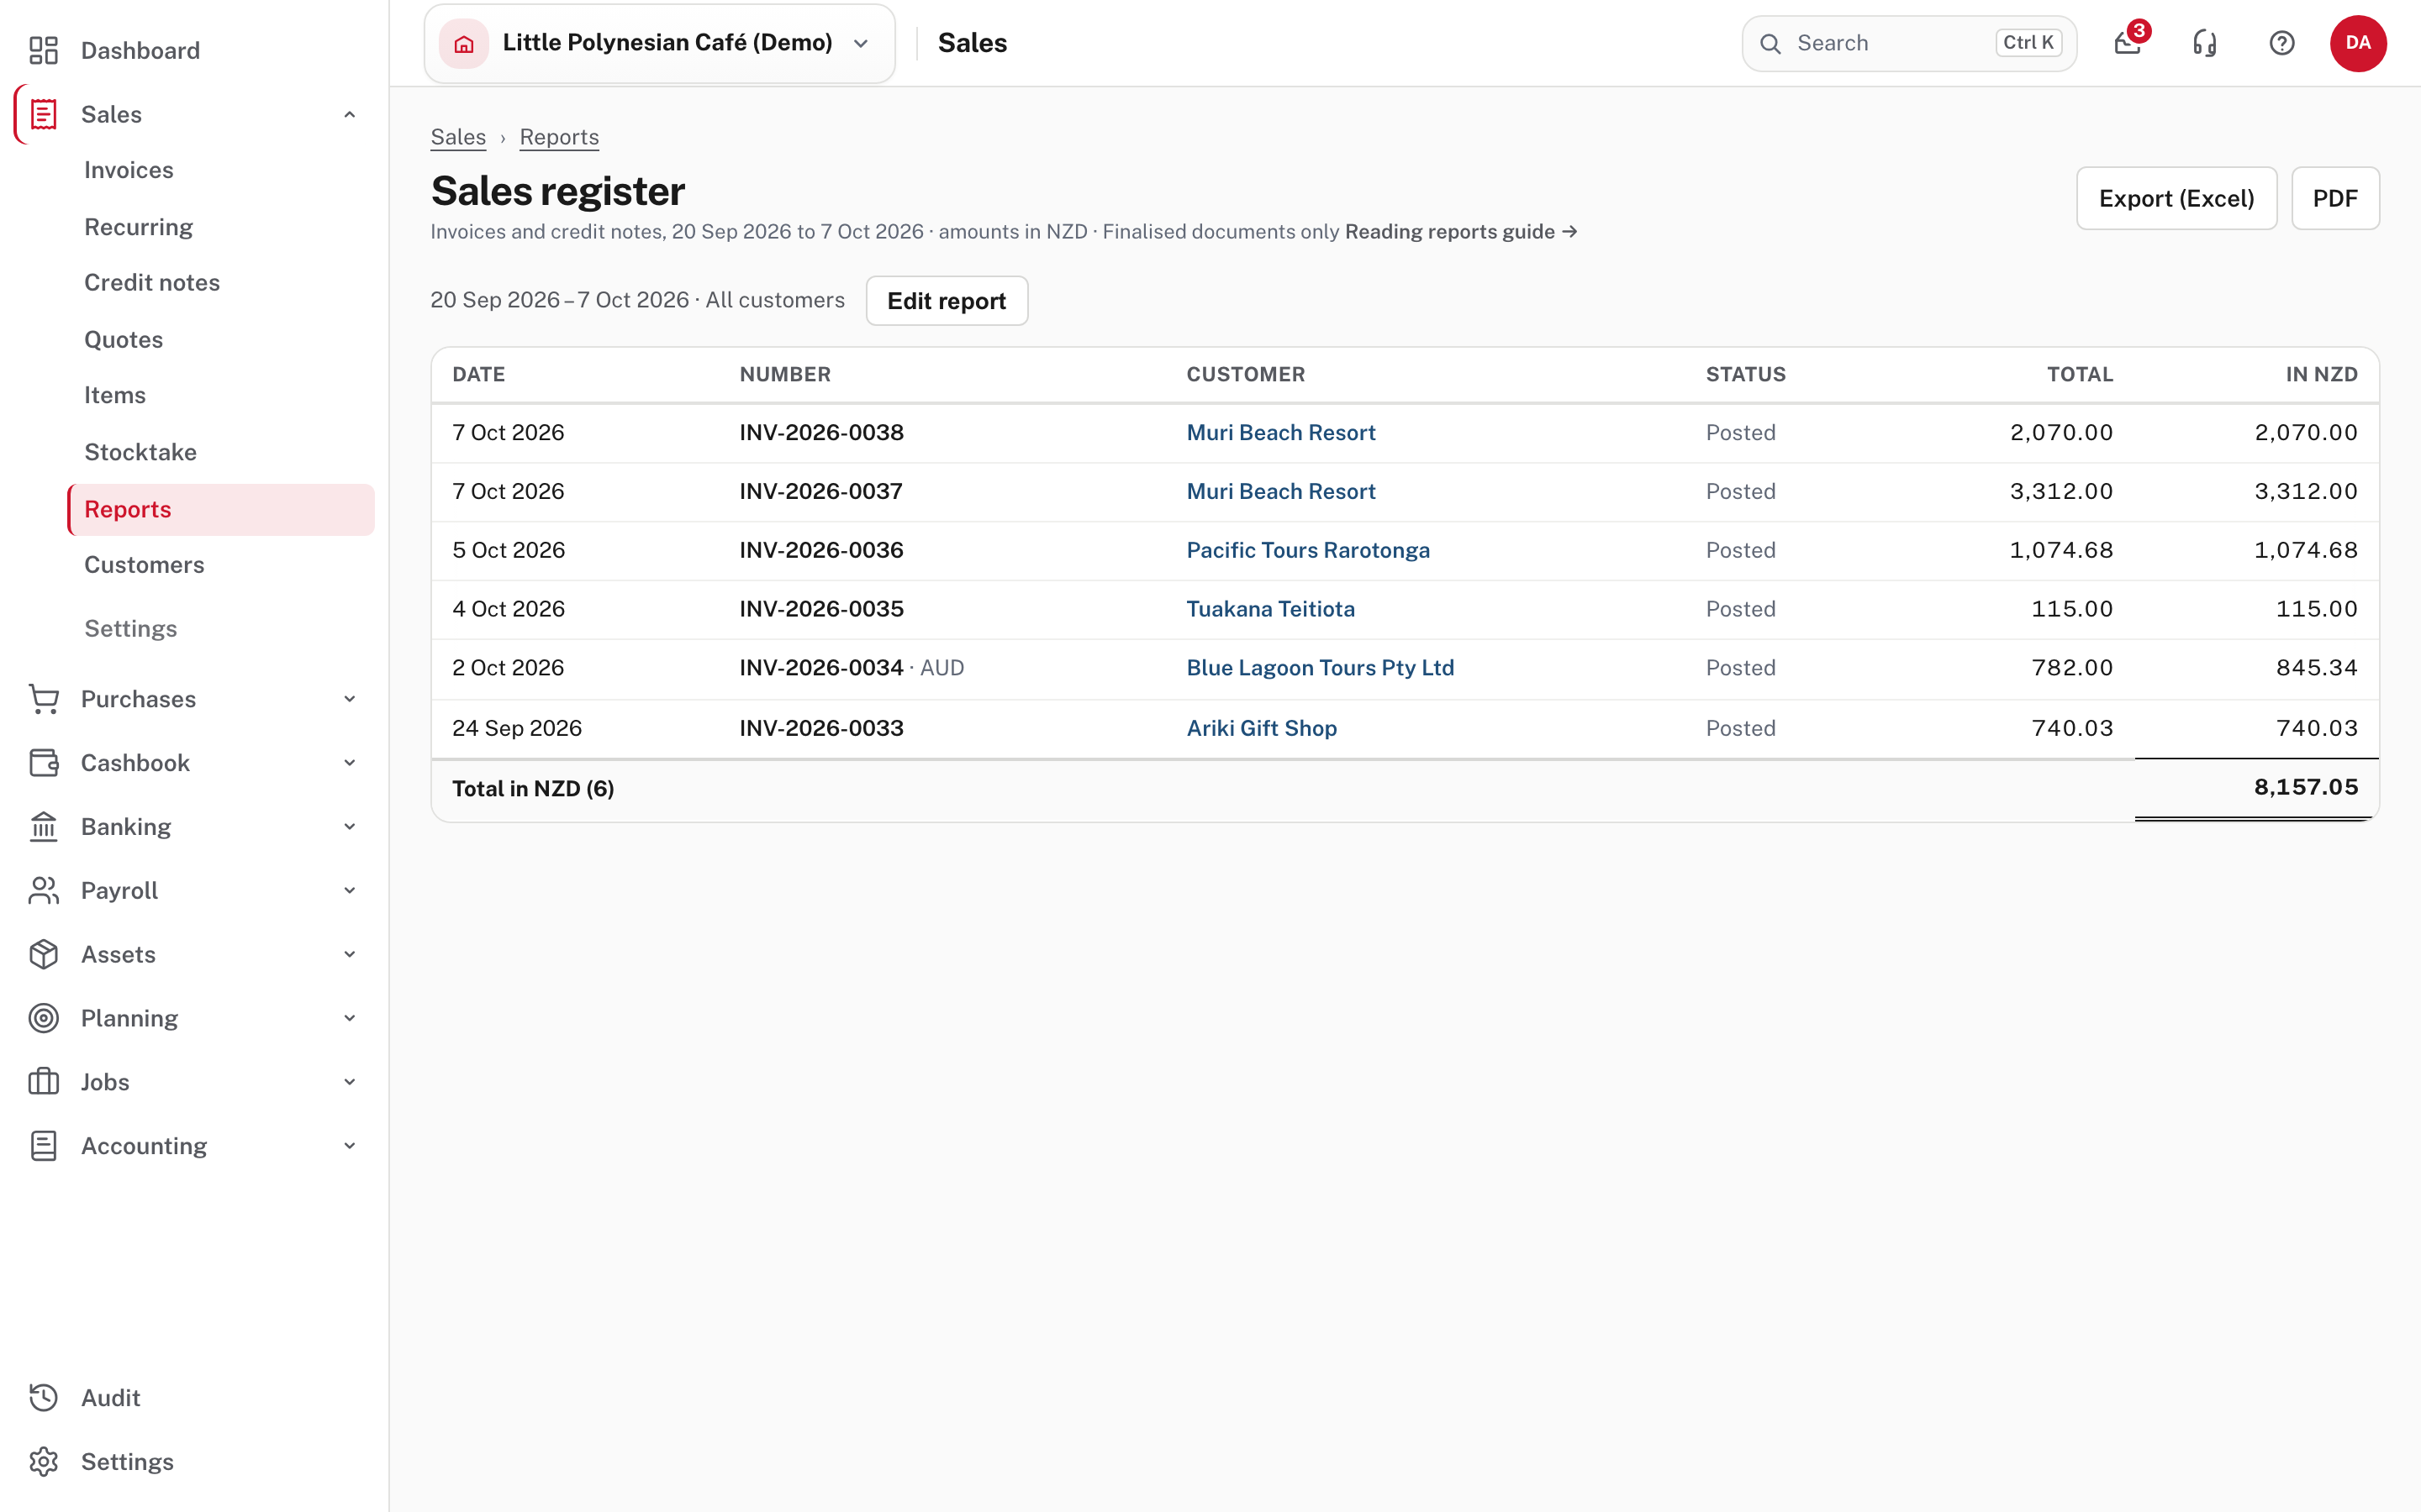Screen dimensions: 2421x1512
Task: Open the Dashboard icon in sidebar
Action: pos(43,50)
